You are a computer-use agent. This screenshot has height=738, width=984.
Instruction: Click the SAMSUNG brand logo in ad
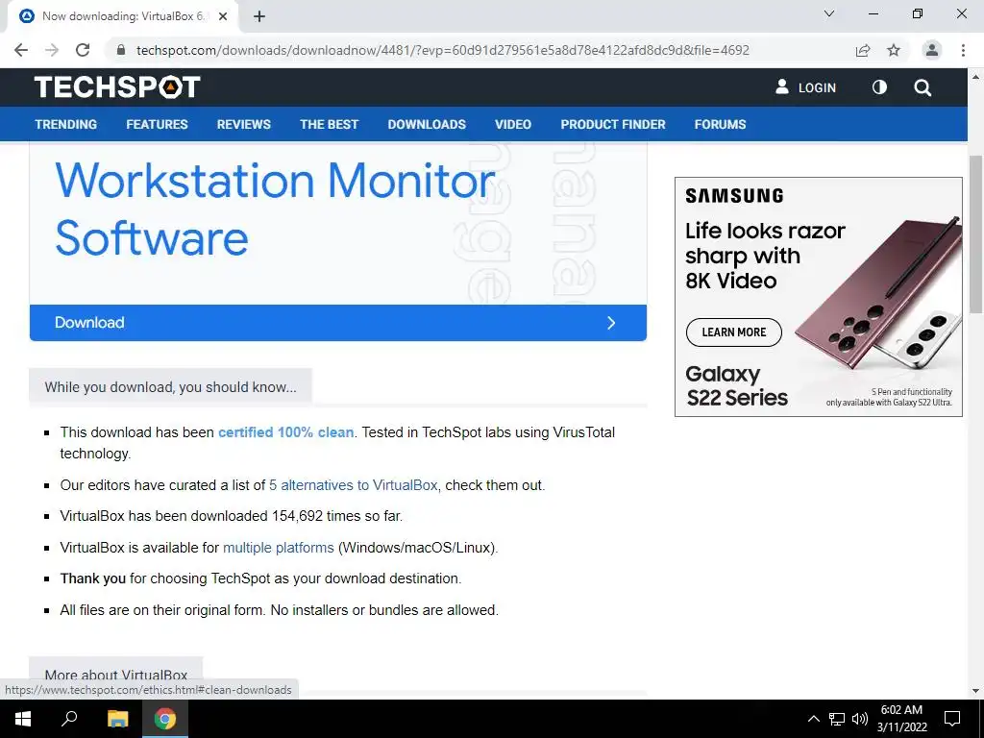734,196
